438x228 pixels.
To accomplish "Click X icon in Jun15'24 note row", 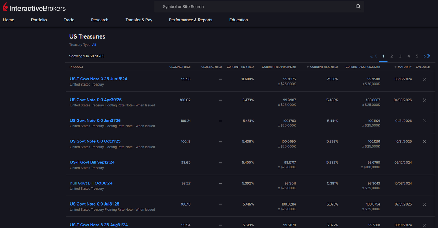I will [x=424, y=79].
